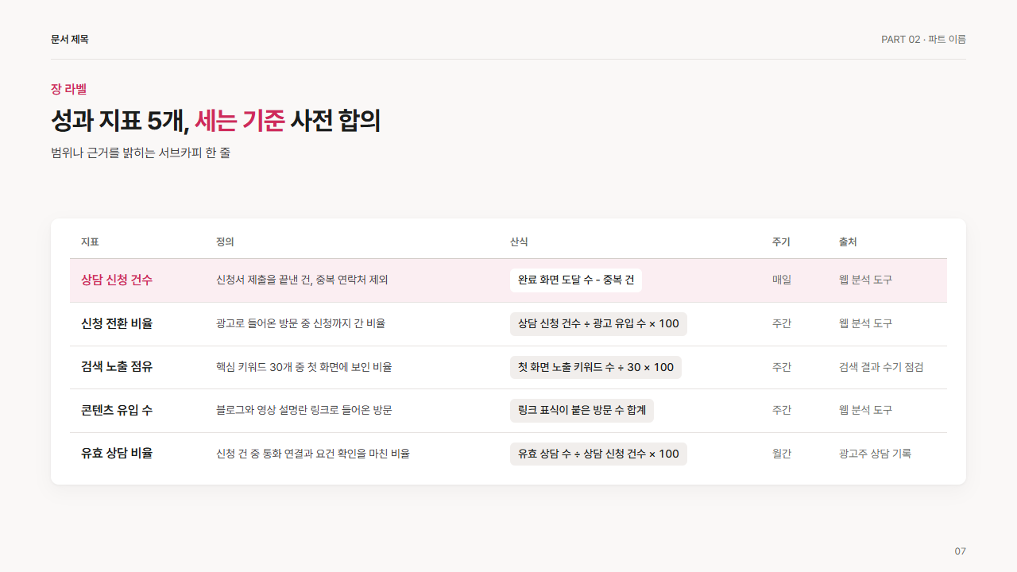Select the "유효 상담 비율" metric name
This screenshot has height=572, width=1017.
(x=117, y=454)
